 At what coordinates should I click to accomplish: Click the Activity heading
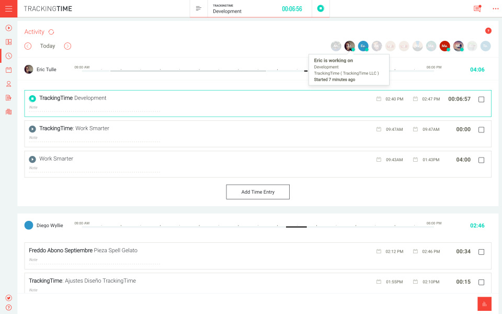[x=35, y=32]
